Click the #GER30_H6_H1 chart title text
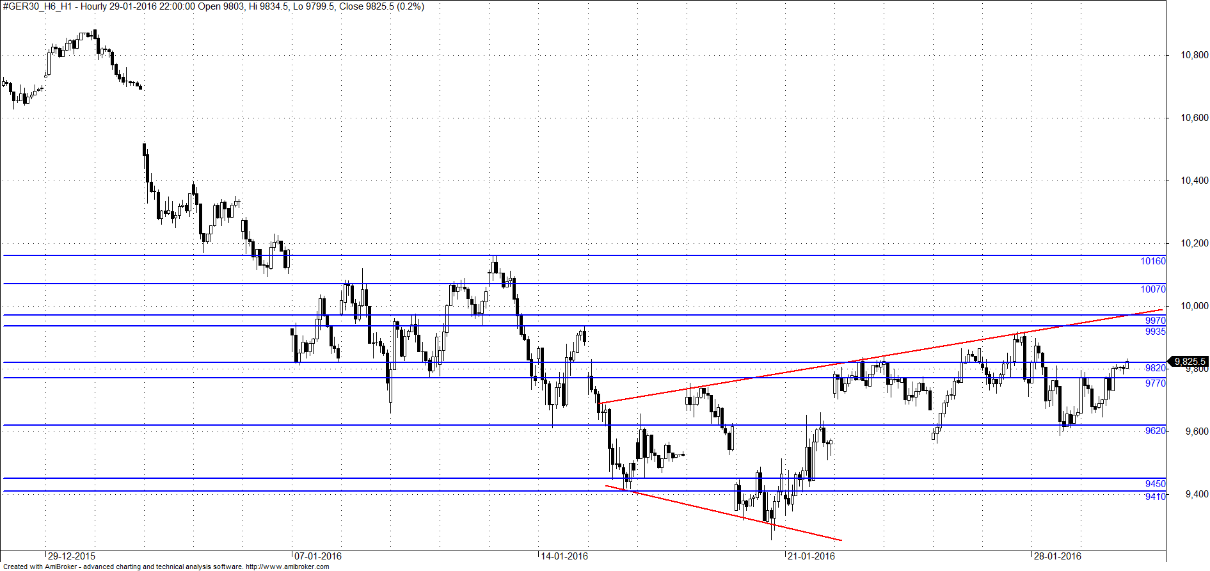1210x571 pixels. coord(38,6)
